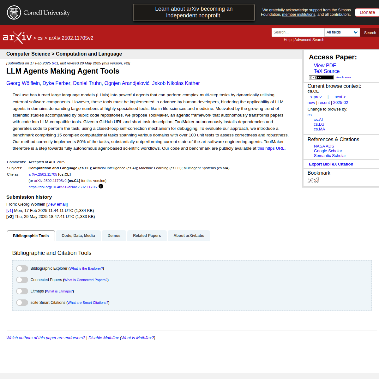This screenshot has height=379, width=379.
Task: Open the NASA ADS link
Action: (324, 146)
